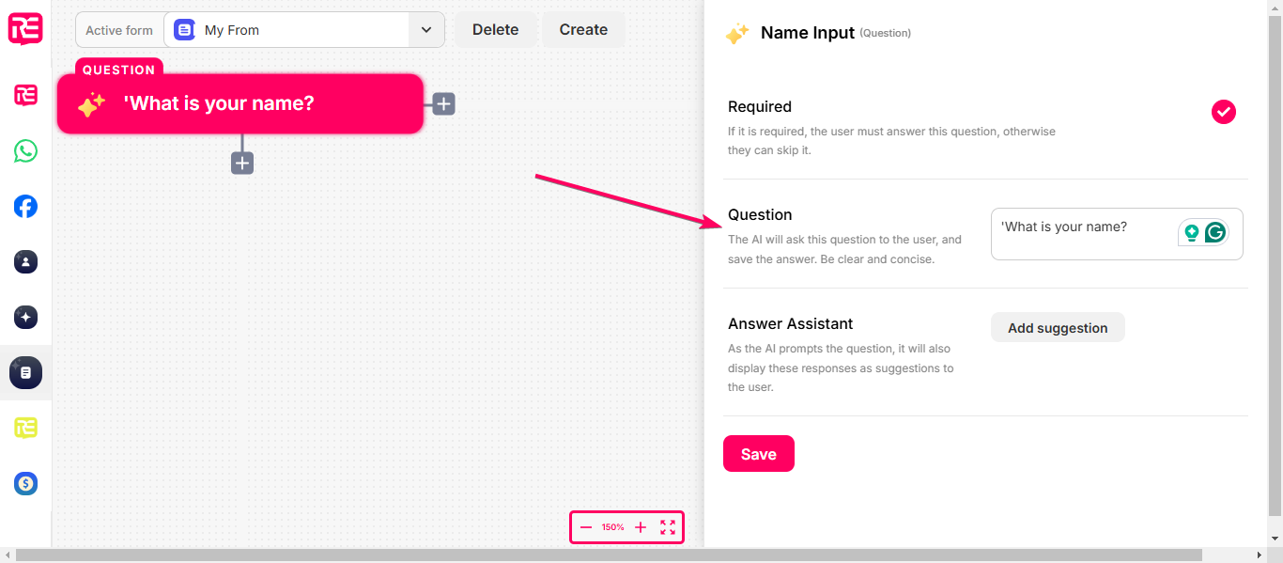This screenshot has height=563, width=1283.
Task: Open the Facebook integration icon
Action: tap(25, 207)
